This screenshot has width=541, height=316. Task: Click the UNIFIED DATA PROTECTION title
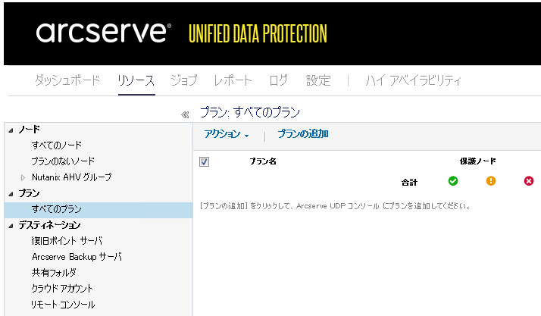click(258, 33)
